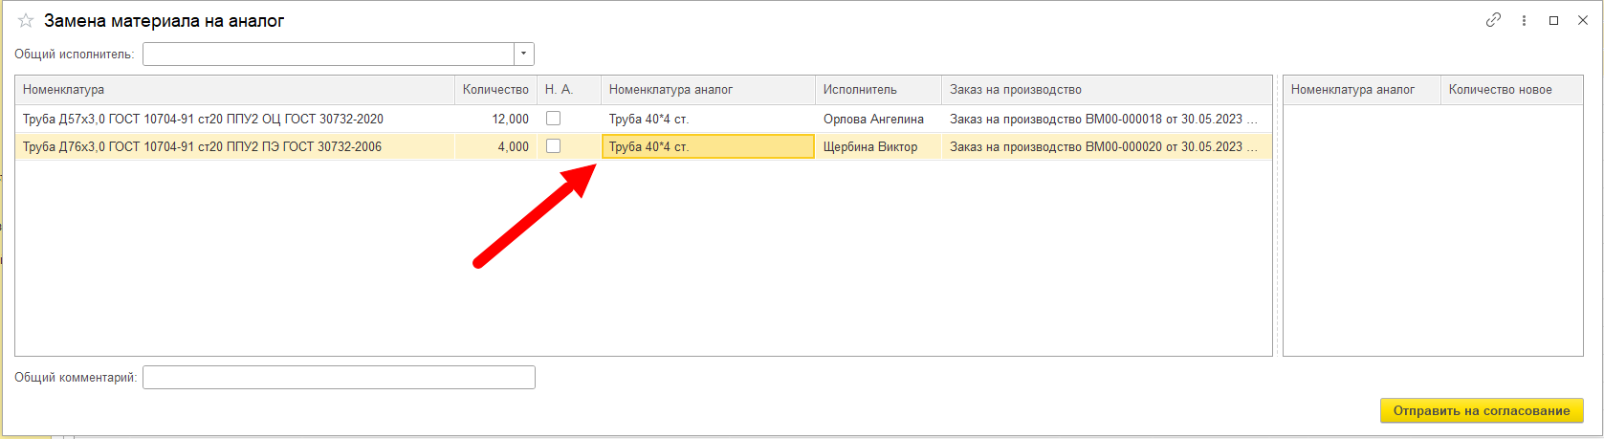Sort by Исполнитель column header
Screen dimensions: 1604x439
click(x=878, y=90)
